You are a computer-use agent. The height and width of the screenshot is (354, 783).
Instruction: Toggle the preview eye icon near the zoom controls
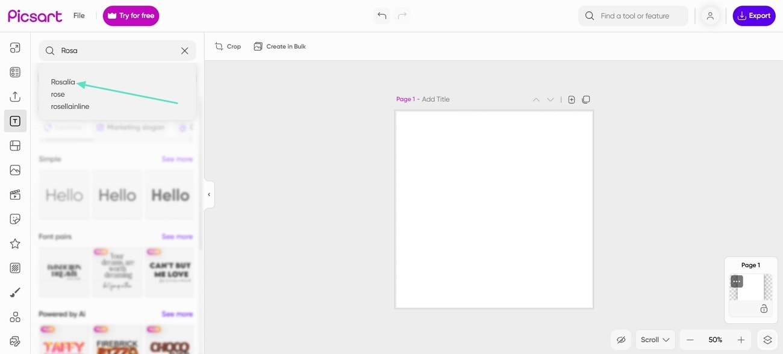point(621,340)
